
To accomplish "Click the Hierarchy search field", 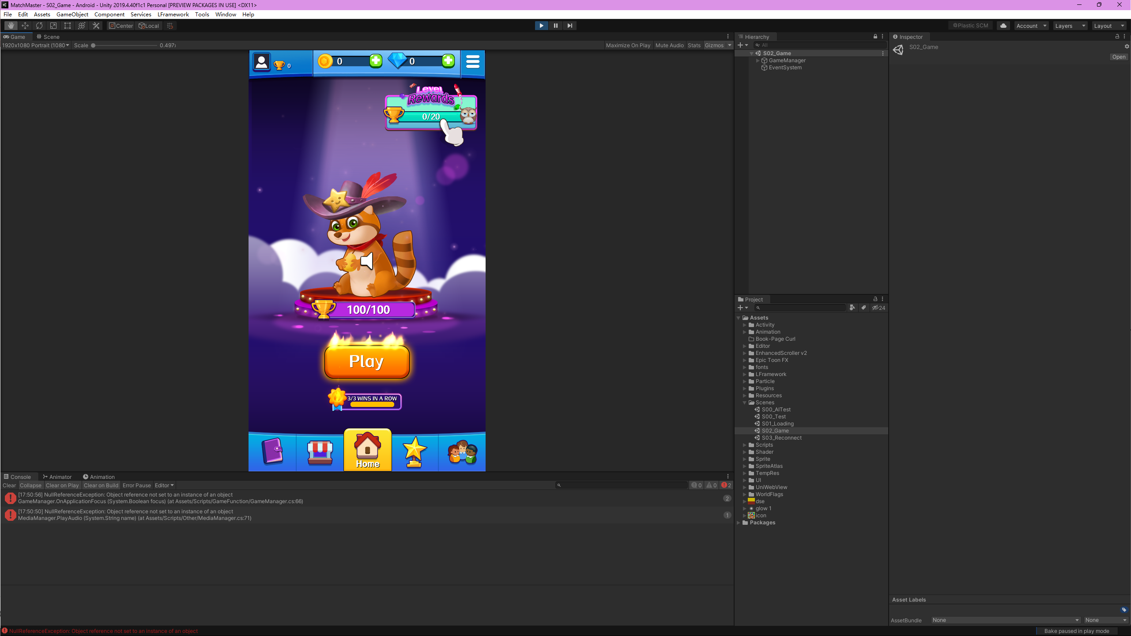I will pyautogui.click(x=820, y=45).
